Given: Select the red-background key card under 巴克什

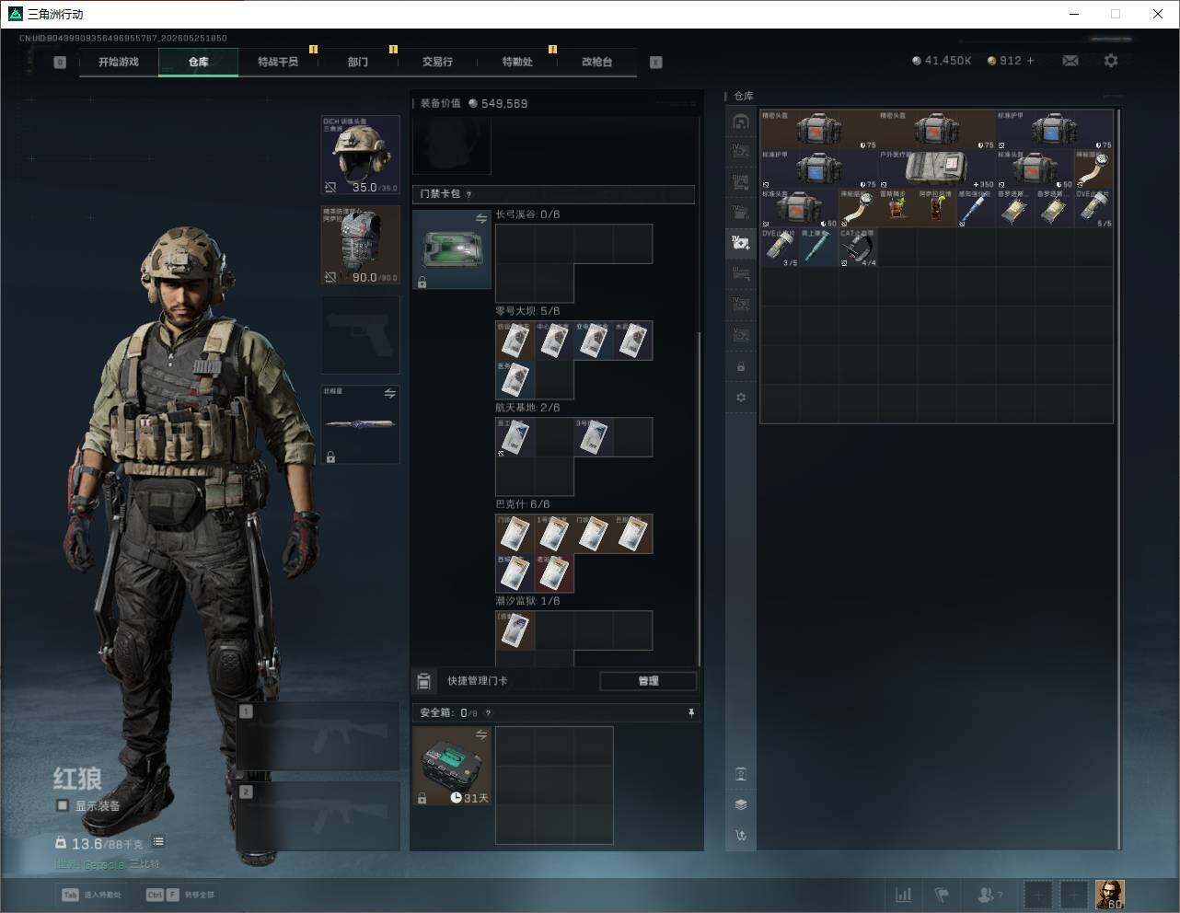Looking at the screenshot, I should point(555,573).
